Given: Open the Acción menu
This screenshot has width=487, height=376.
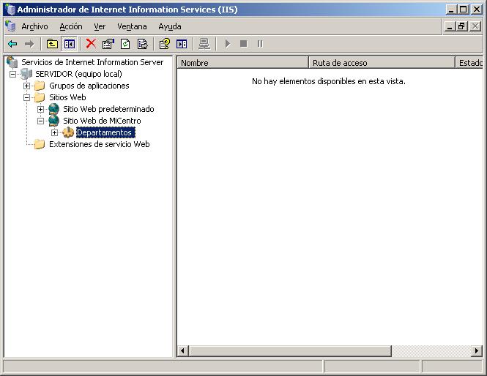Looking at the screenshot, I should click(71, 26).
